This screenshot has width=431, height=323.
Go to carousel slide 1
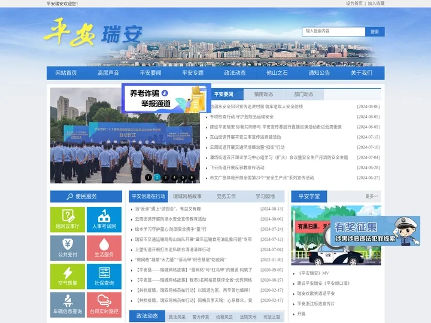pos(148,178)
